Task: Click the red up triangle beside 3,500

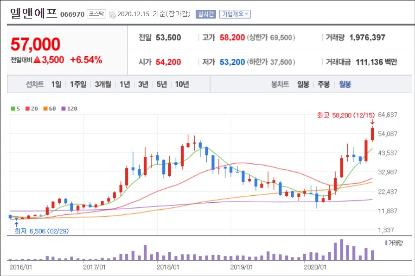Action: 37,60
